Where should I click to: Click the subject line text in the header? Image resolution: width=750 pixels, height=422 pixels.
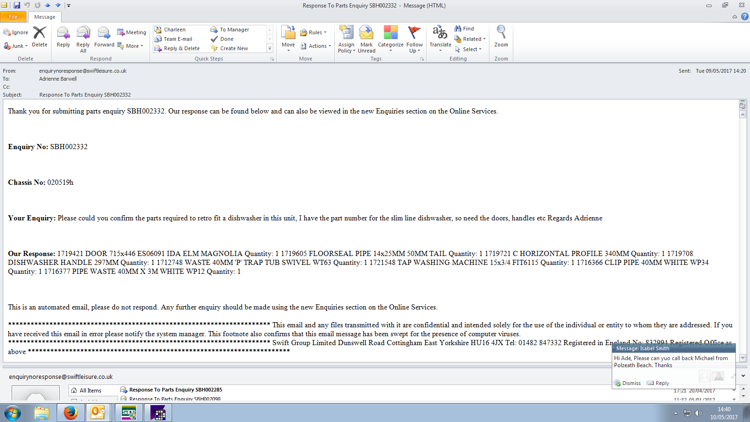(85, 95)
